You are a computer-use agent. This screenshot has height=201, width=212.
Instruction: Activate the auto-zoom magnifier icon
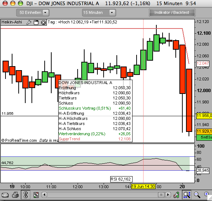coord(187,195)
